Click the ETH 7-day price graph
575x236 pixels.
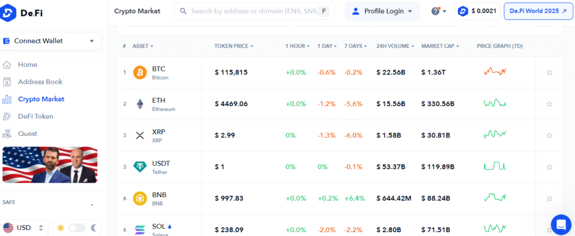pyautogui.click(x=495, y=103)
